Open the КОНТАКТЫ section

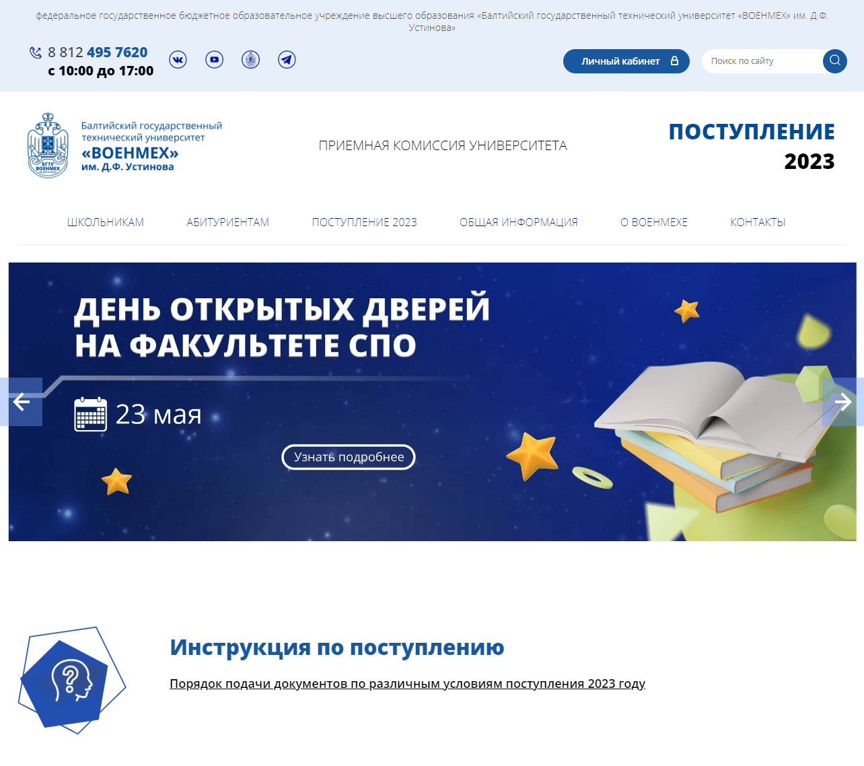(758, 221)
